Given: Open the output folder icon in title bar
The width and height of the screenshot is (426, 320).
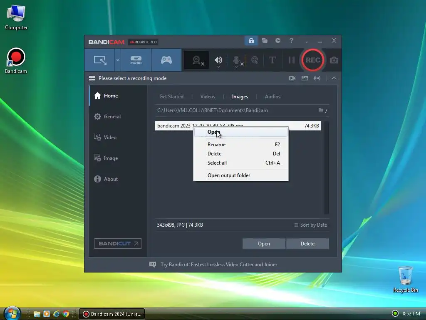Looking at the screenshot, I should pos(265,41).
